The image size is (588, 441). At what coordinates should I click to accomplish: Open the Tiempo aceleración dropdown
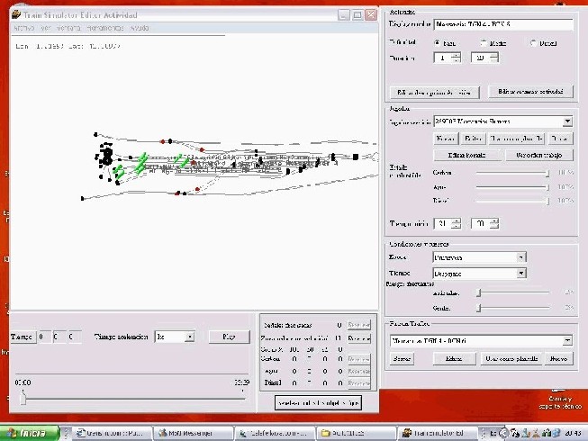click(189, 337)
